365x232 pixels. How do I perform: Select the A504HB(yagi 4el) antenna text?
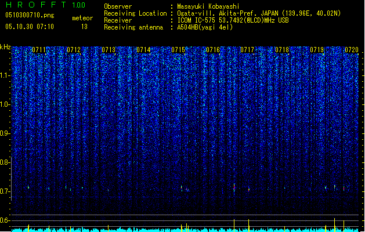(205, 27)
